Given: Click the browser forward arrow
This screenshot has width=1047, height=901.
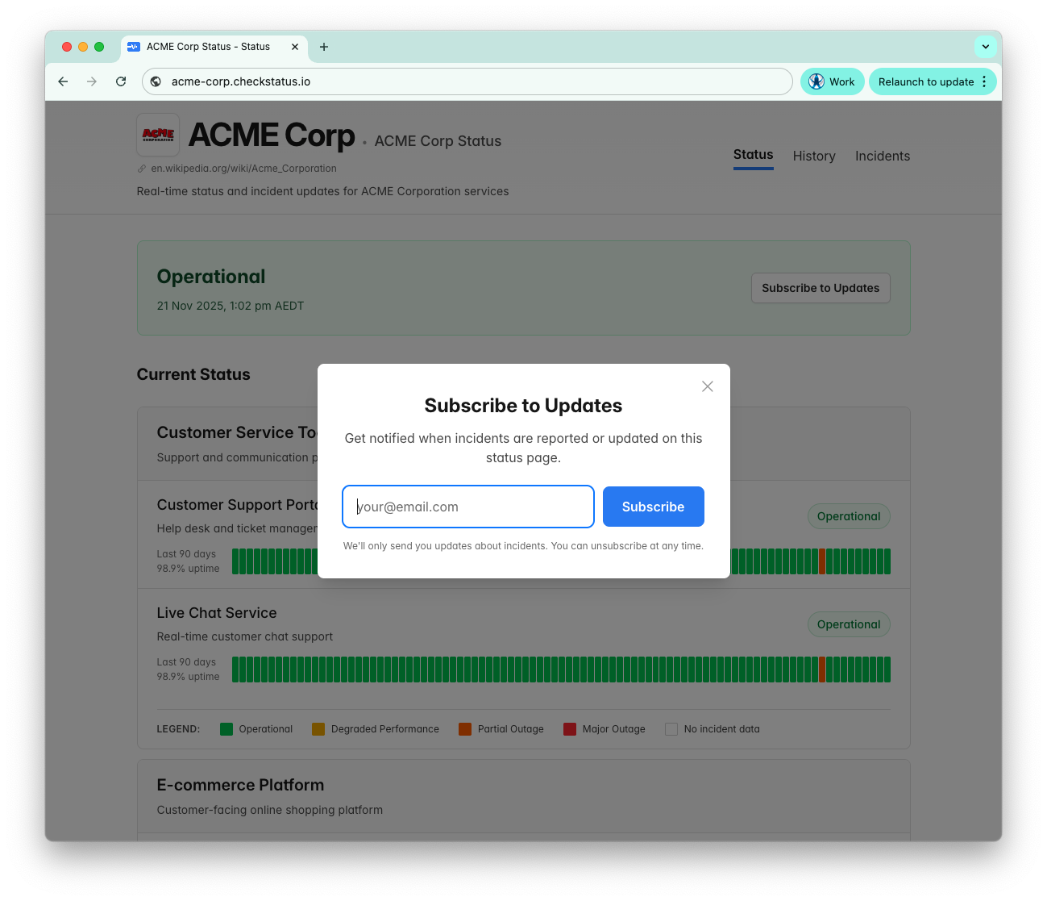Looking at the screenshot, I should point(92,81).
